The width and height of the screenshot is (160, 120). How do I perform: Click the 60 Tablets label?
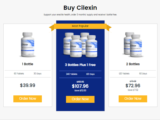[x=19, y=74]
